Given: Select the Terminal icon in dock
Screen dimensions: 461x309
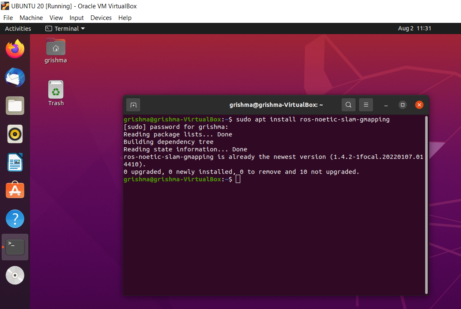Looking at the screenshot, I should click(x=15, y=247).
